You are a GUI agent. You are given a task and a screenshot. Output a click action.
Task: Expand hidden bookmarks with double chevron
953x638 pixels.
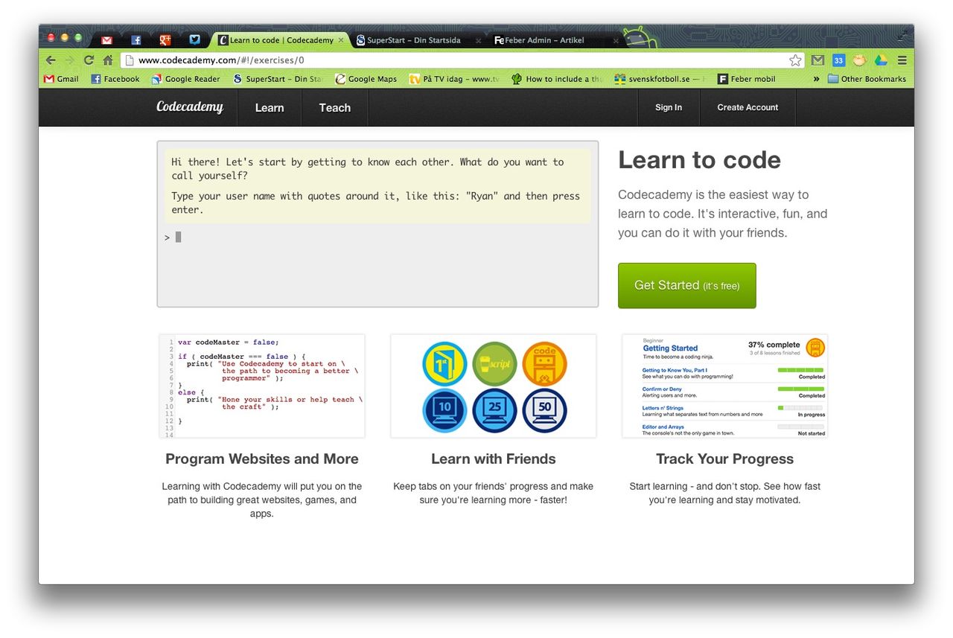pyautogui.click(x=816, y=79)
